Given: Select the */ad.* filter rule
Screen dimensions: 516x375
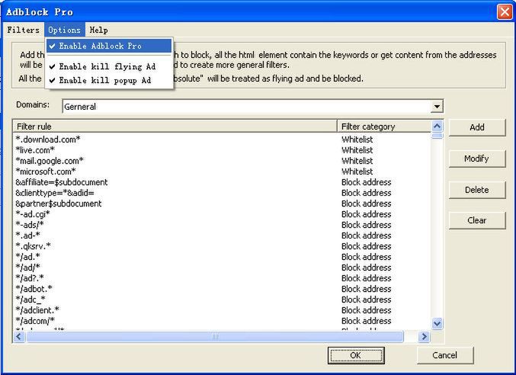Looking at the screenshot, I should click(27, 257).
